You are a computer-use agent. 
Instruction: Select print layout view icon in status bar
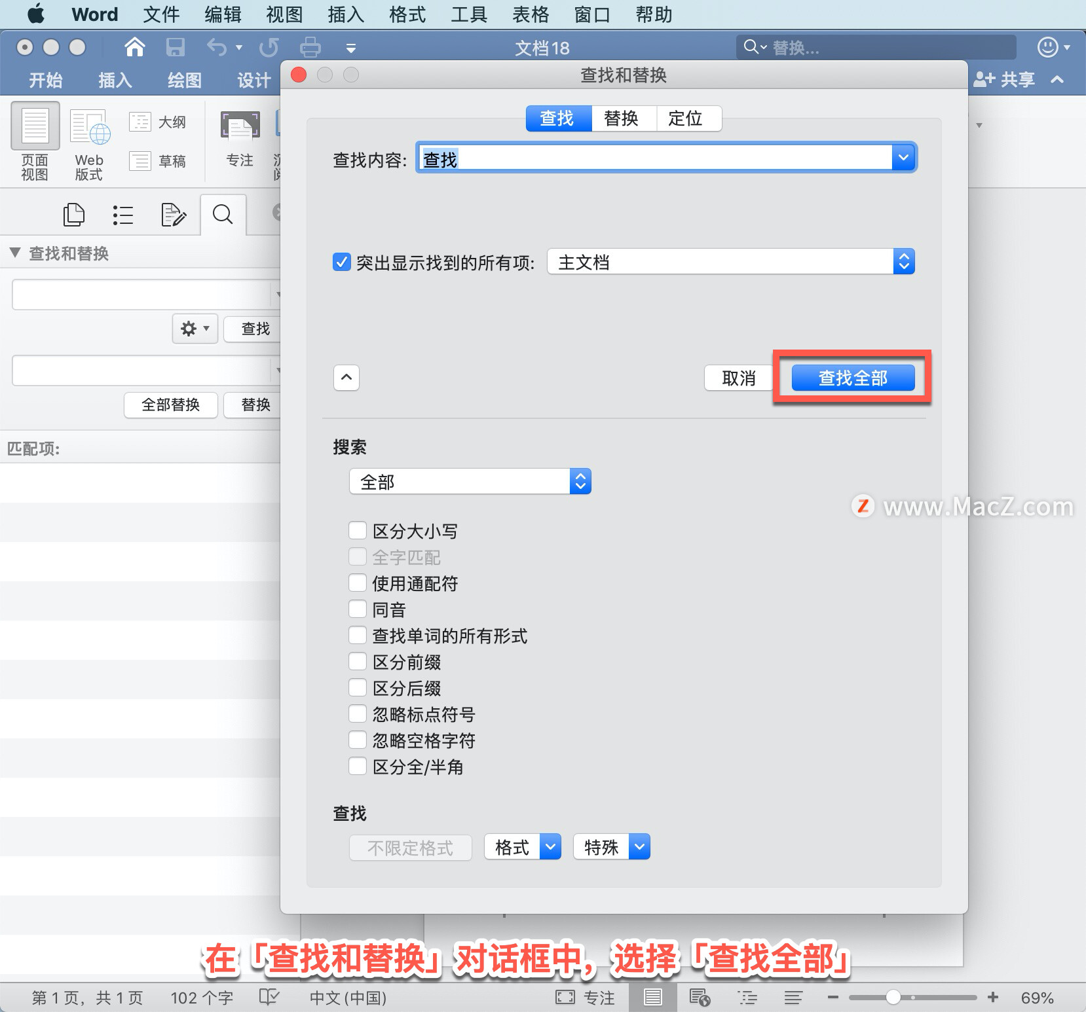click(652, 997)
